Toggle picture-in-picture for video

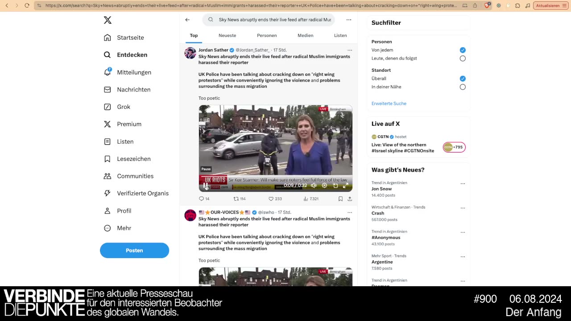[x=335, y=185]
